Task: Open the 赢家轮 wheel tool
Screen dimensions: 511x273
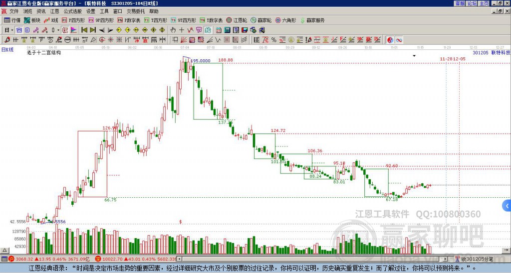Action: pyautogui.click(x=261, y=20)
